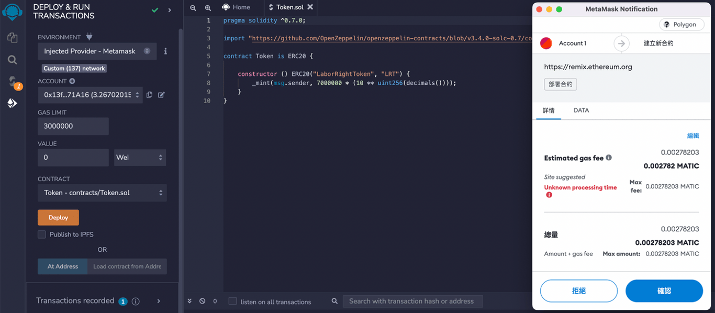Screen dimensions: 715x313
Task: Click the 0.002782 MATIC gas fee value
Action: point(671,166)
